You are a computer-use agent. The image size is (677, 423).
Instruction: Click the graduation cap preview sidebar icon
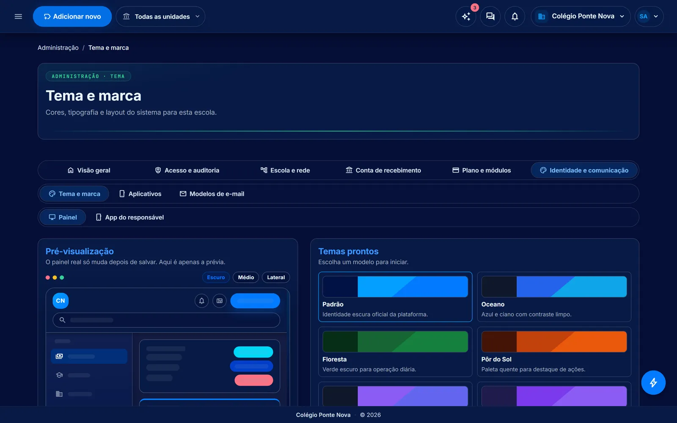59,375
